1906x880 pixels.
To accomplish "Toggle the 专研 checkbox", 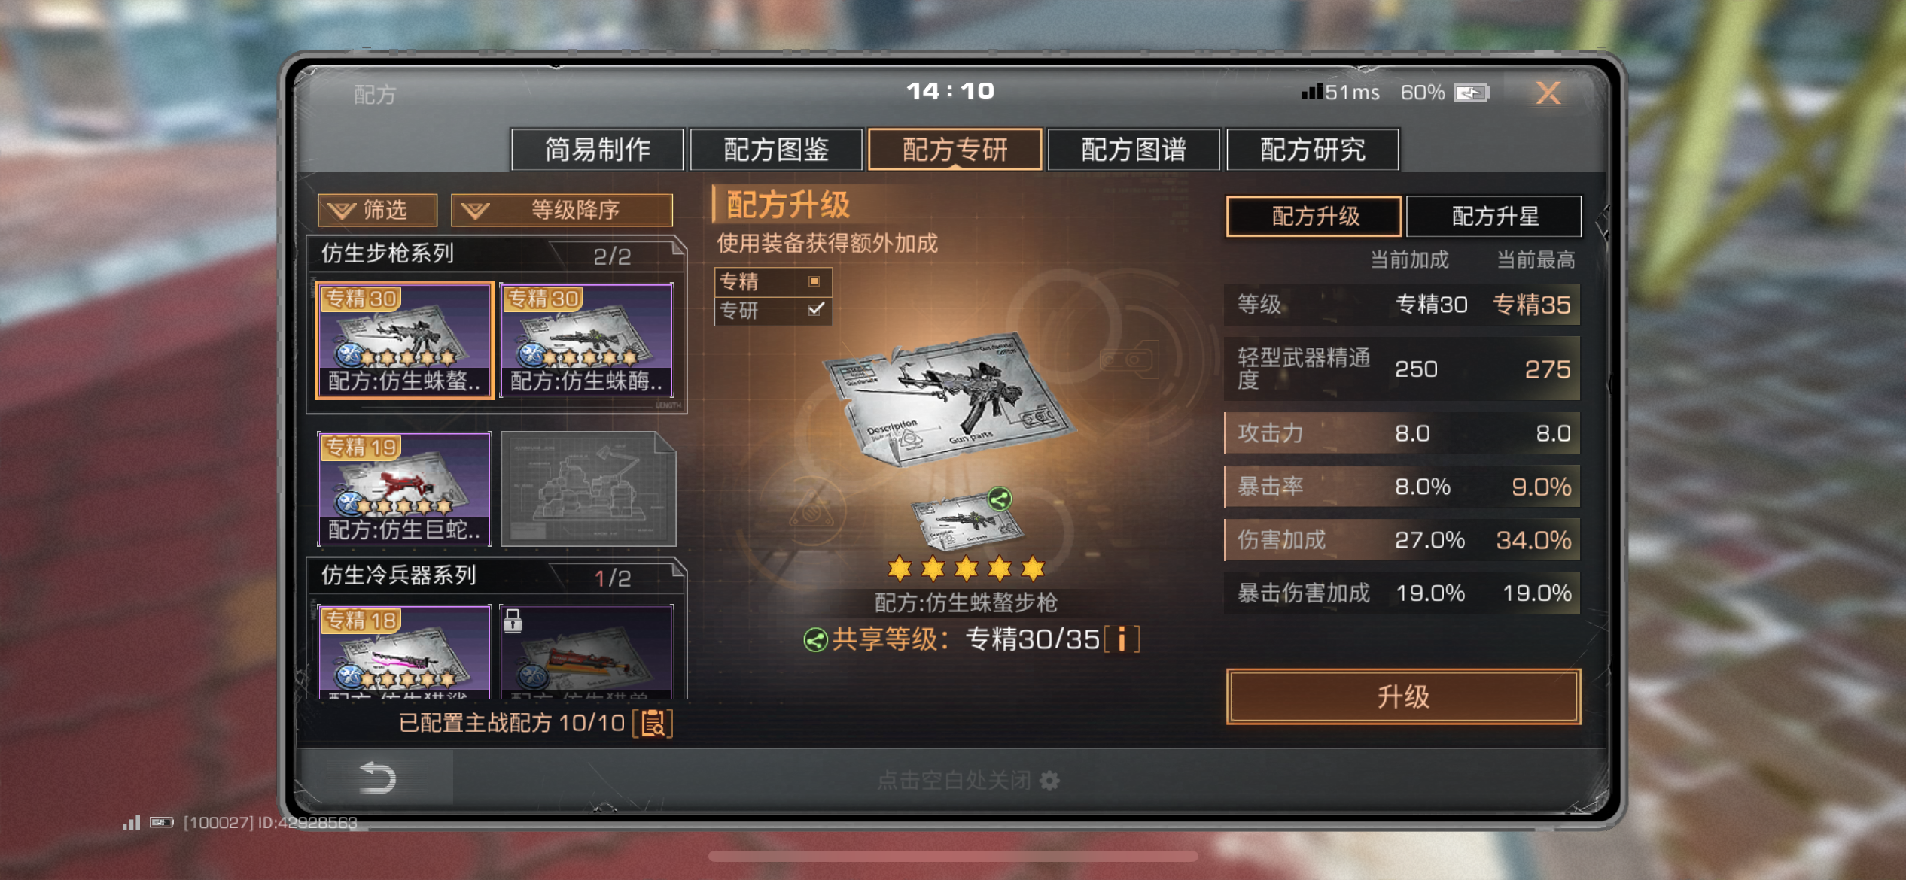I will click(815, 309).
